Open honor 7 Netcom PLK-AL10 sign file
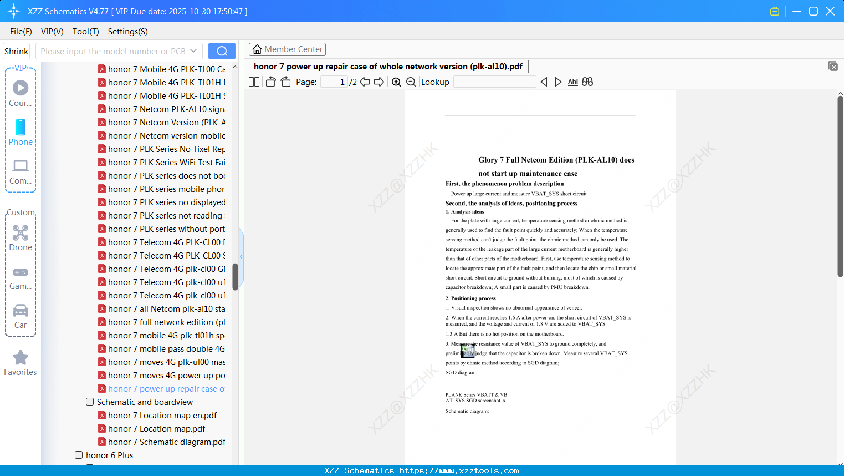 coord(161,109)
